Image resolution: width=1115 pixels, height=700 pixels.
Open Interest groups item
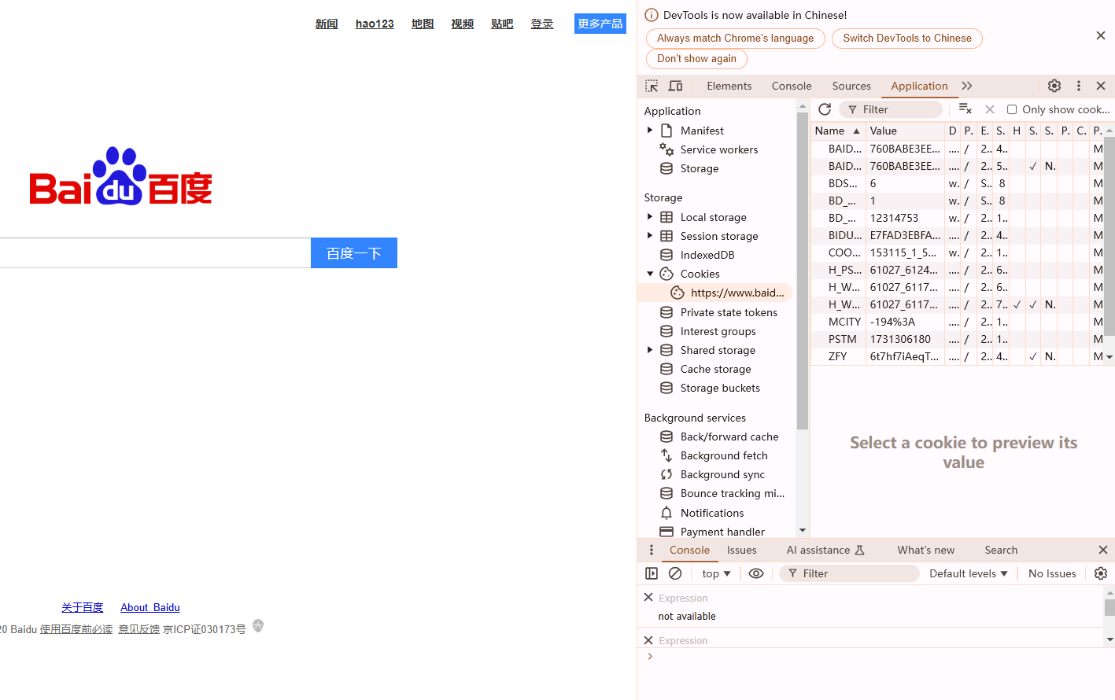tap(718, 331)
